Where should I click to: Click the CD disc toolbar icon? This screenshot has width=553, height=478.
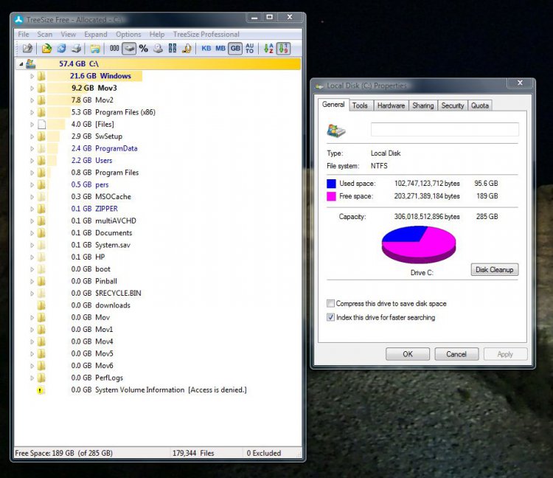[x=158, y=49]
